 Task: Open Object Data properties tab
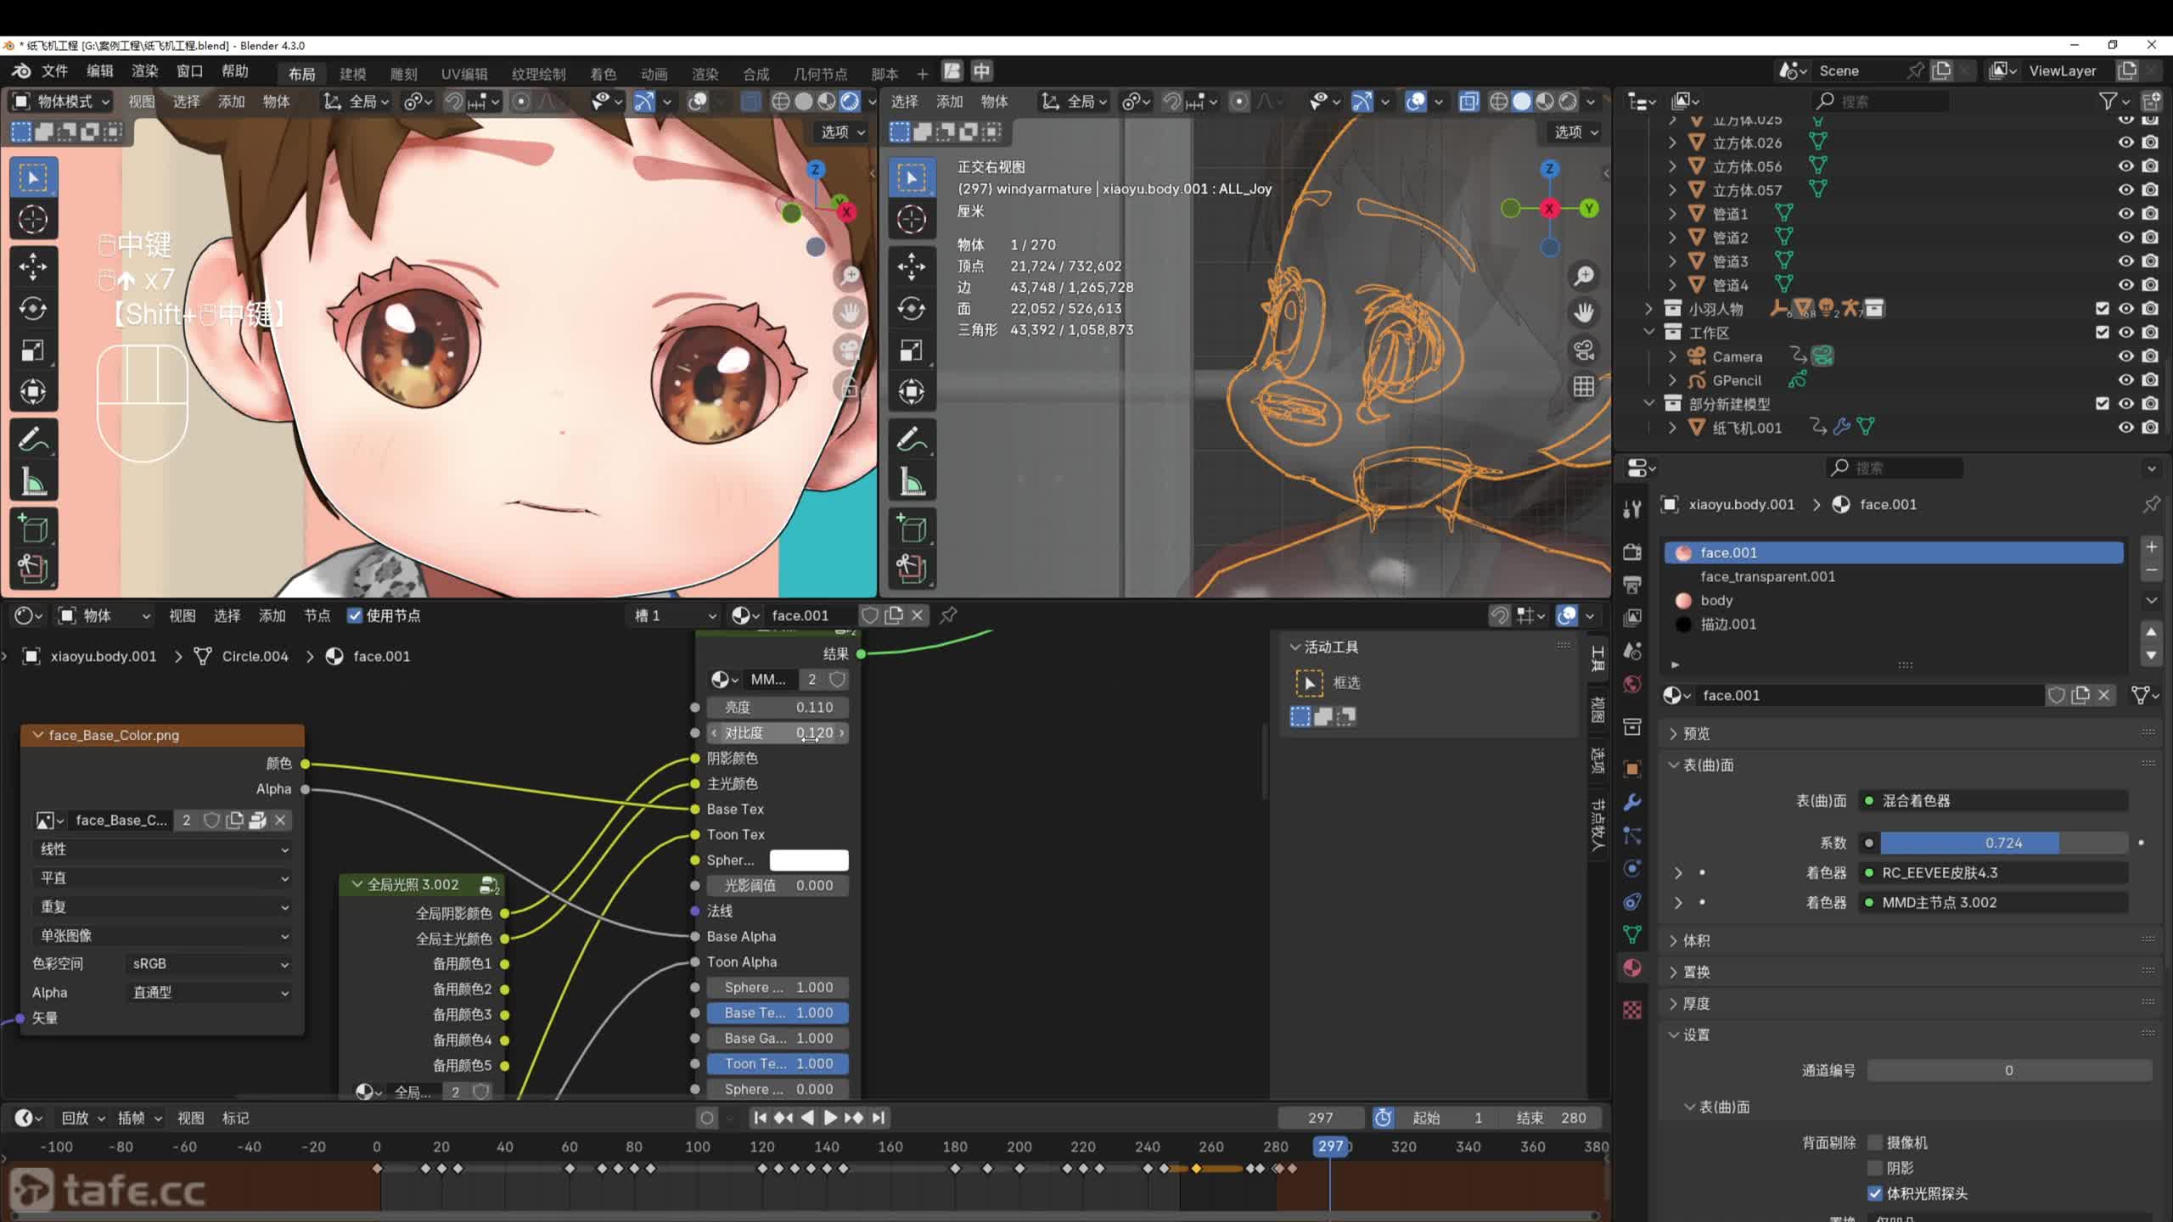click(1631, 934)
